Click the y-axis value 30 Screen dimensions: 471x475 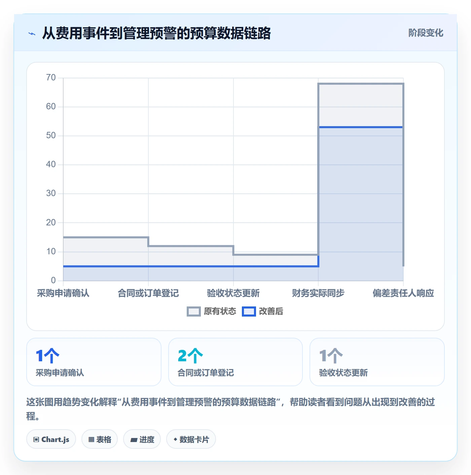tap(51, 193)
